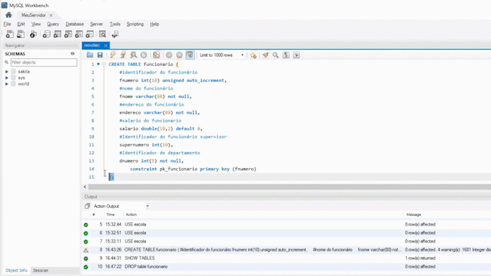Open the object inspector info icon
Viewport: 491px width, 276px height.
[33, 34]
